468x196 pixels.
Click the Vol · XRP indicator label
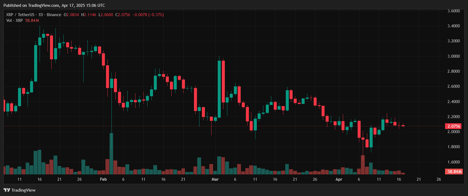tap(14, 21)
